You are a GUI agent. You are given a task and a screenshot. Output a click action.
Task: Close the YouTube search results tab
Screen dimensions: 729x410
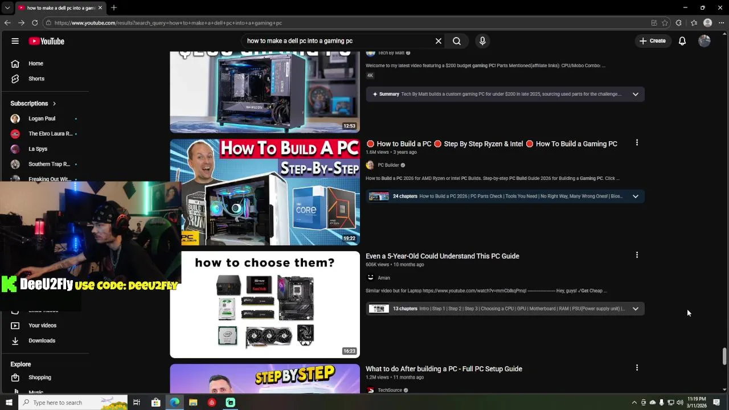[x=100, y=8]
